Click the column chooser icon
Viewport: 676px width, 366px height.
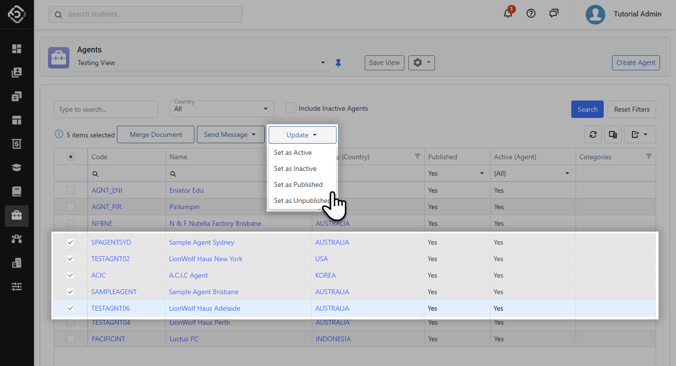point(613,134)
